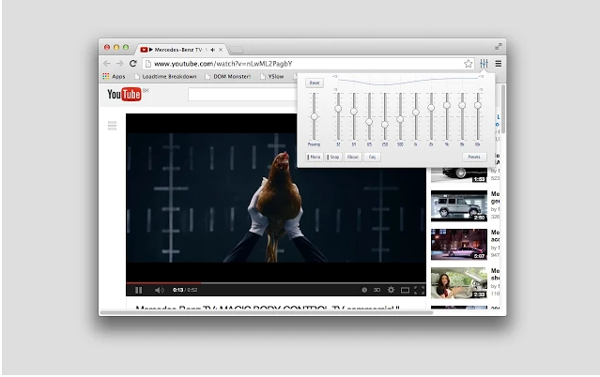
Task: Click the 125 Hz band slider knob
Action: 369,122
